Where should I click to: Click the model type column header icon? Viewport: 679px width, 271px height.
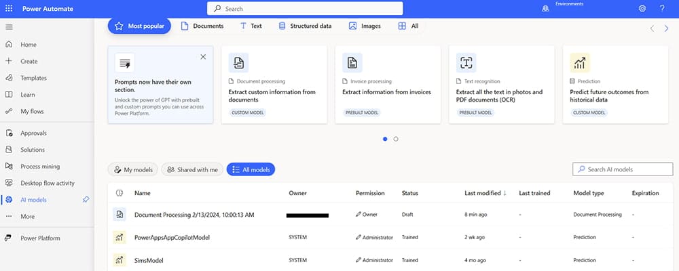point(119,193)
